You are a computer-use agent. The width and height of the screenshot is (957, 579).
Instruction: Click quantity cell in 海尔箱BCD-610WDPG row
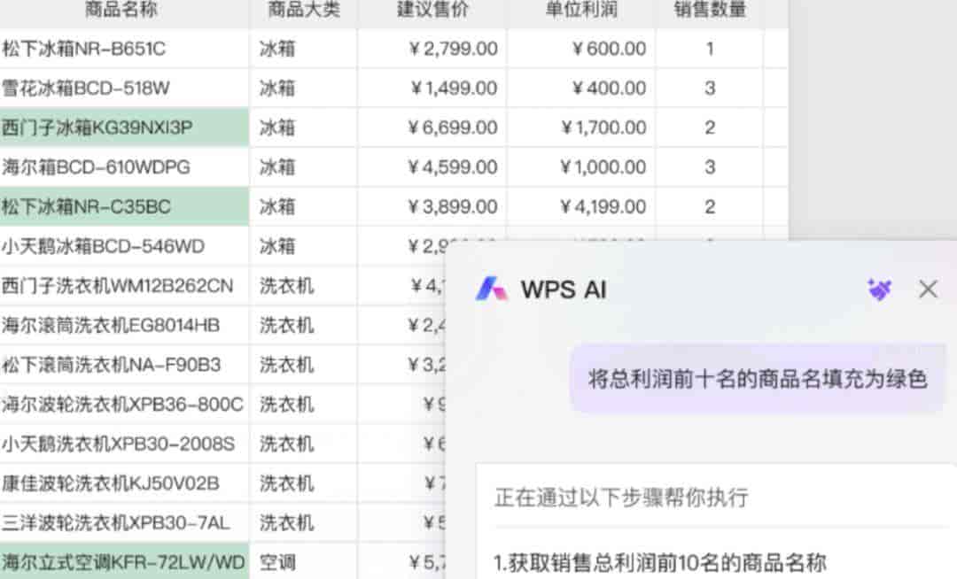click(x=709, y=167)
